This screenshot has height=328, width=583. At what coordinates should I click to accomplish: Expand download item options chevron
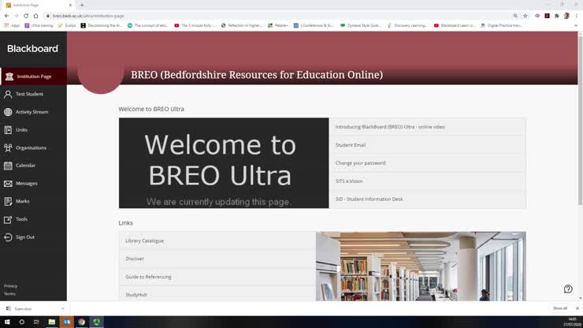[x=62, y=308]
